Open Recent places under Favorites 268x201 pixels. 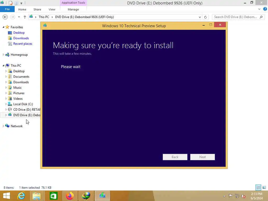23,44
